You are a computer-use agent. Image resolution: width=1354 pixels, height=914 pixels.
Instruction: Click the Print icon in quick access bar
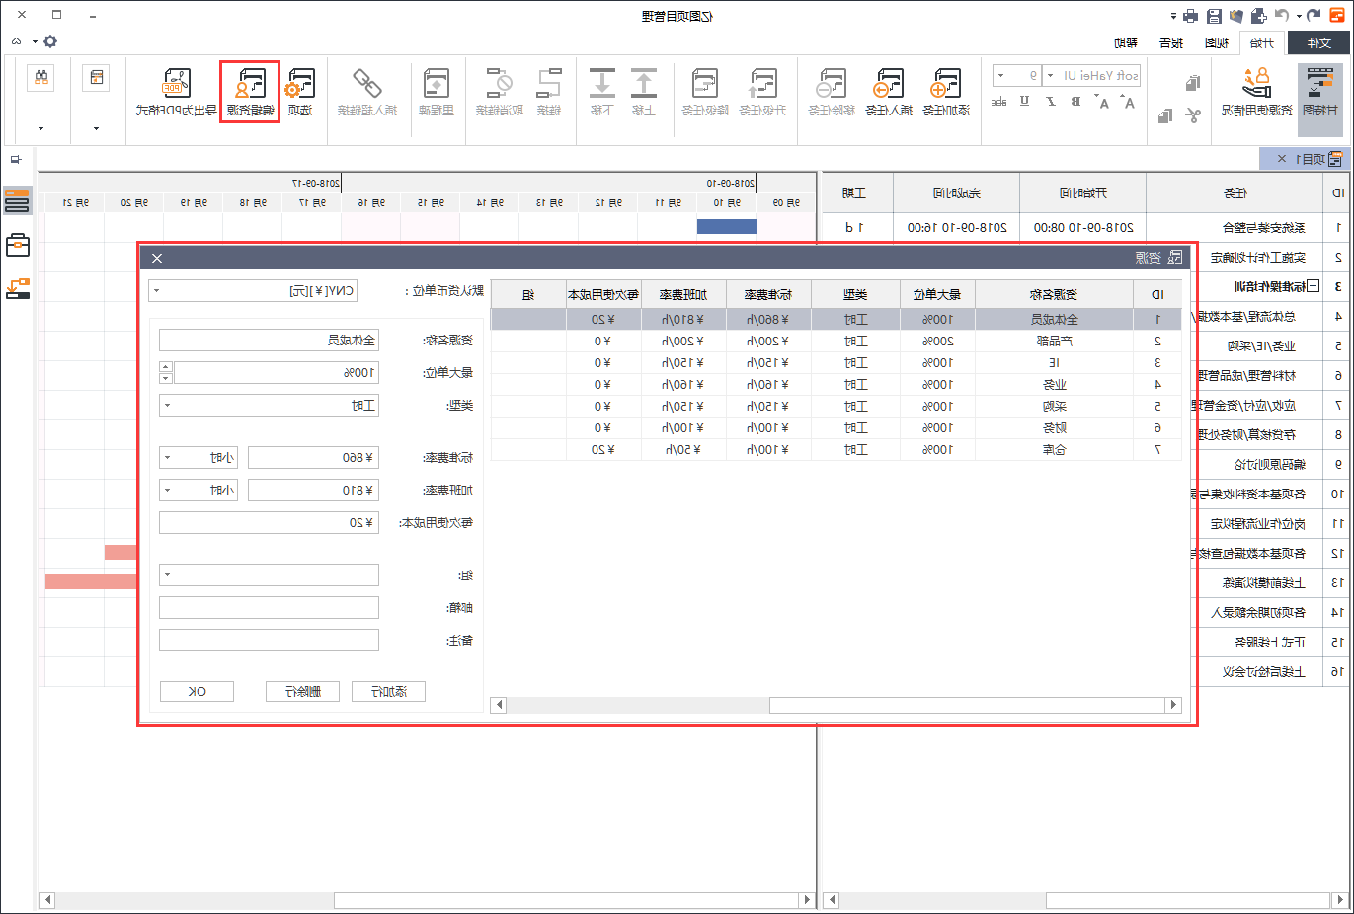point(1190,16)
